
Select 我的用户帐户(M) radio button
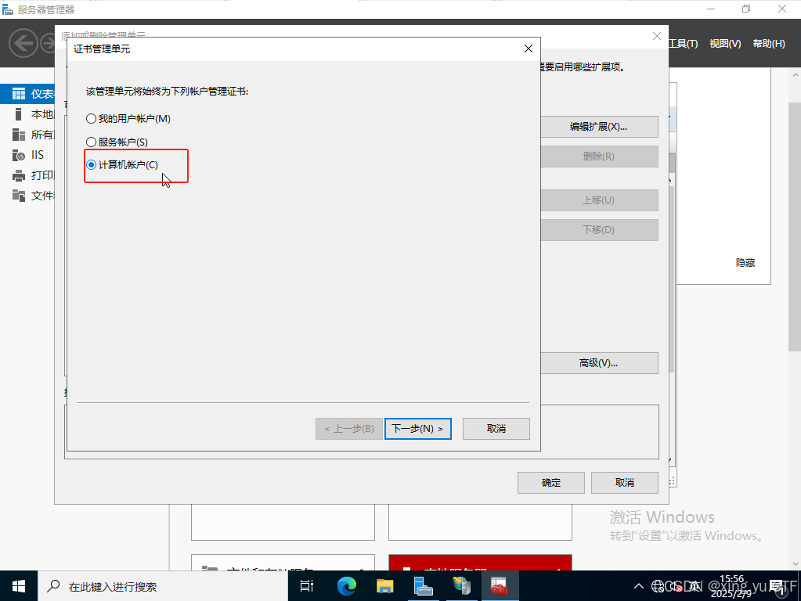(91, 119)
